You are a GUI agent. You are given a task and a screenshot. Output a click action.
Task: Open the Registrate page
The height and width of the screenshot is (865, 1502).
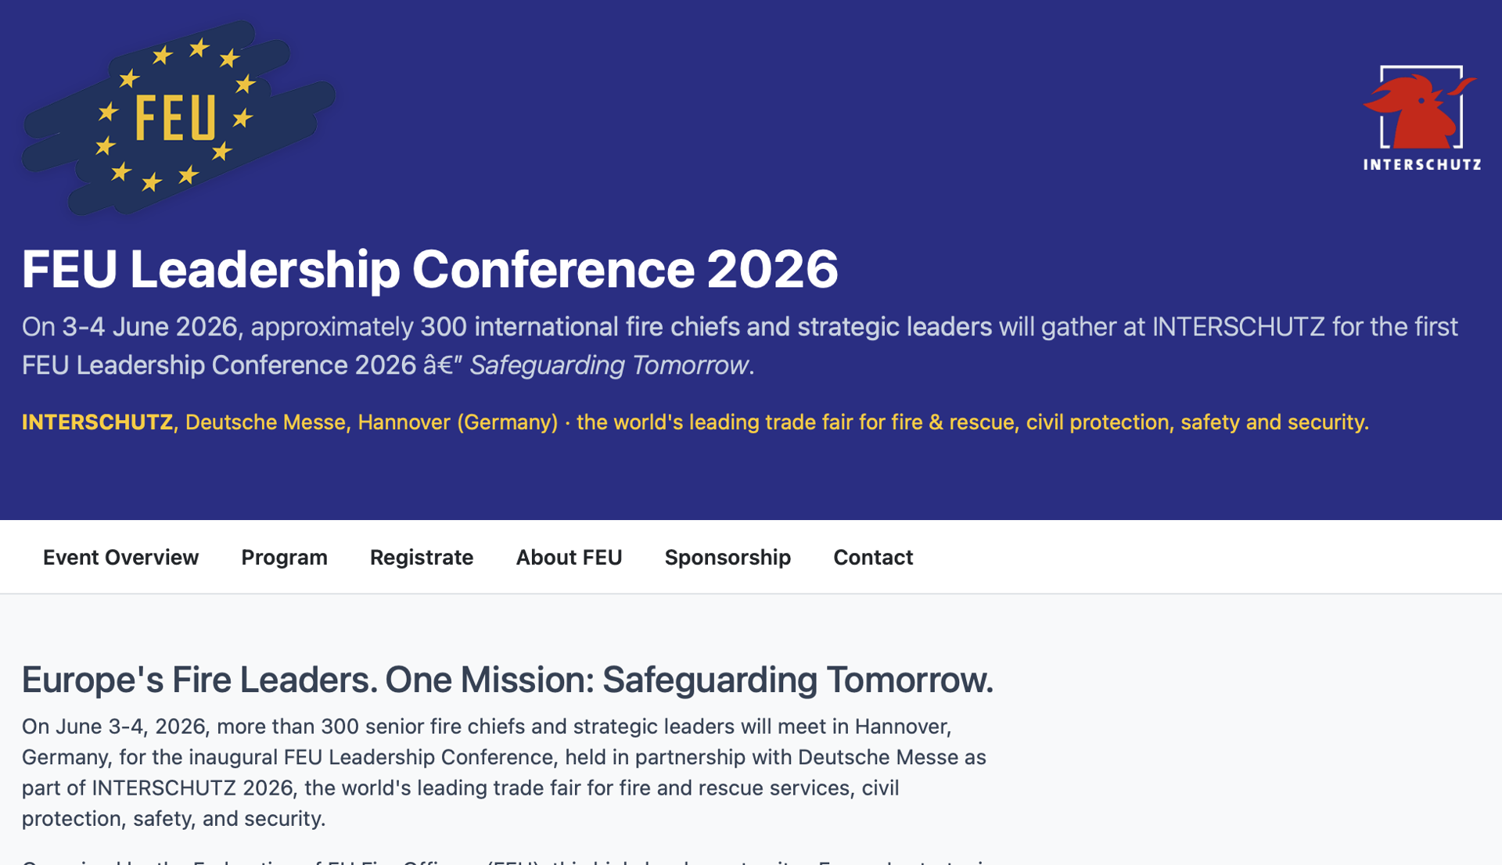(x=421, y=557)
